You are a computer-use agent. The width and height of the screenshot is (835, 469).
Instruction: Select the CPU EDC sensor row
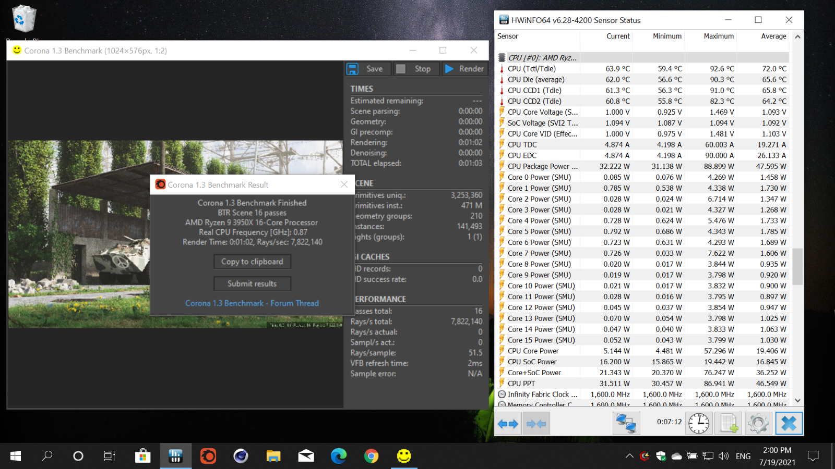642,155
